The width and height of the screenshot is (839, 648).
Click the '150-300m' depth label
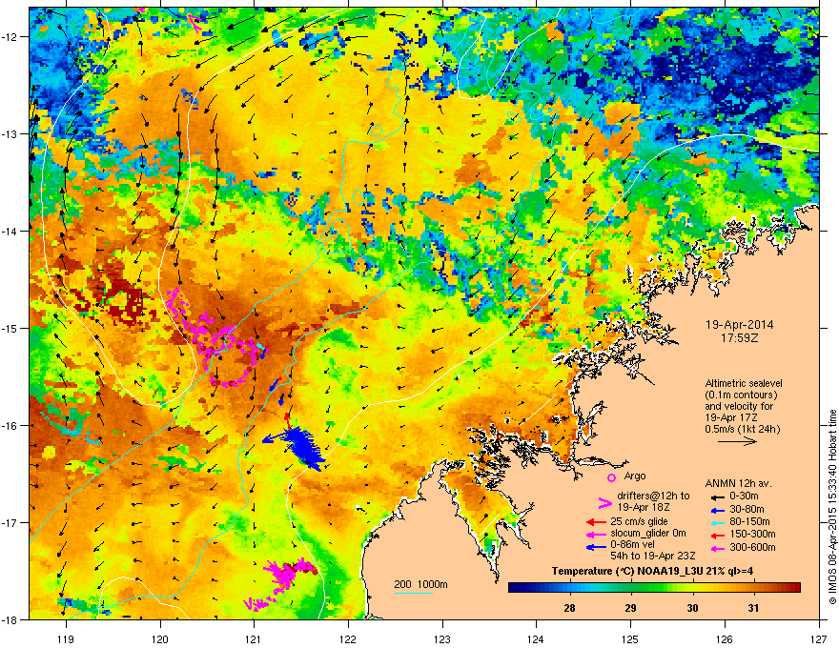pyautogui.click(x=752, y=534)
